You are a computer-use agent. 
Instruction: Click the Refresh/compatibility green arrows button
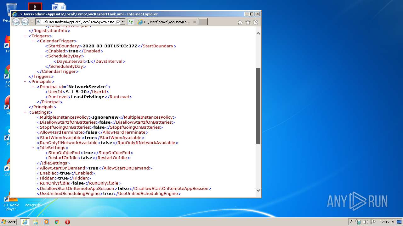[x=130, y=22]
